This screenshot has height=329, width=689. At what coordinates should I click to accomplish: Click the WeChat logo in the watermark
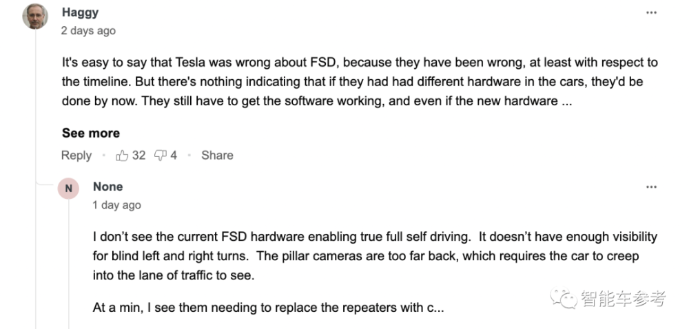(x=563, y=297)
